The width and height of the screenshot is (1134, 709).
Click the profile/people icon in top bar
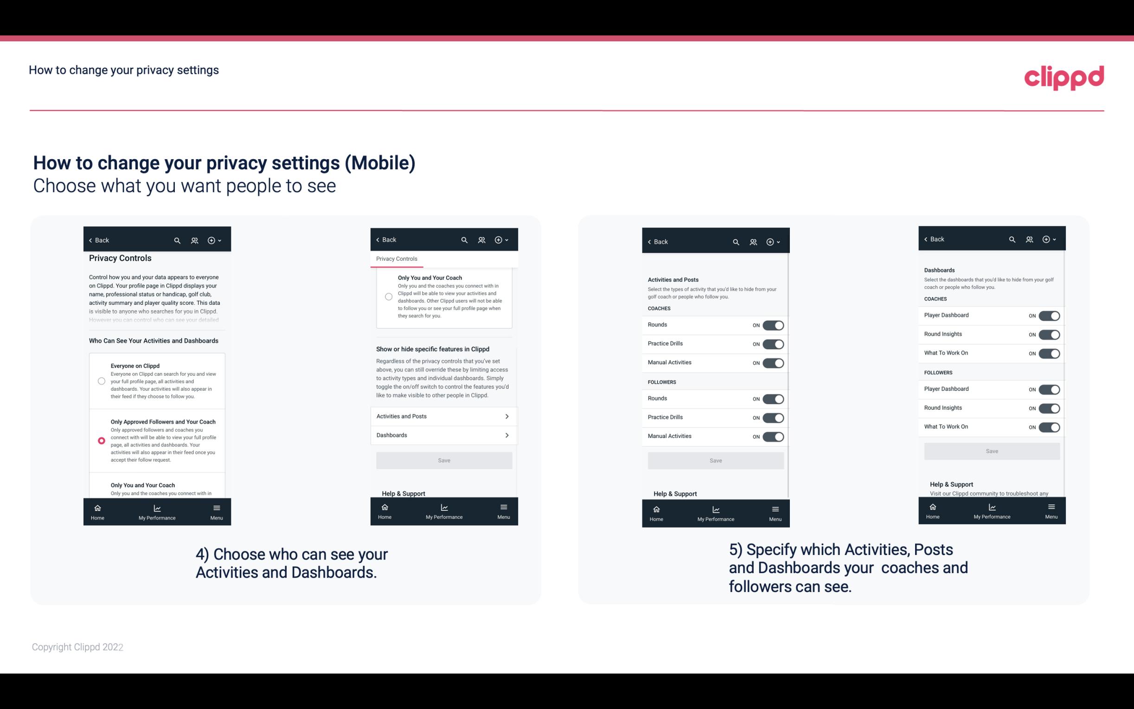click(x=193, y=240)
